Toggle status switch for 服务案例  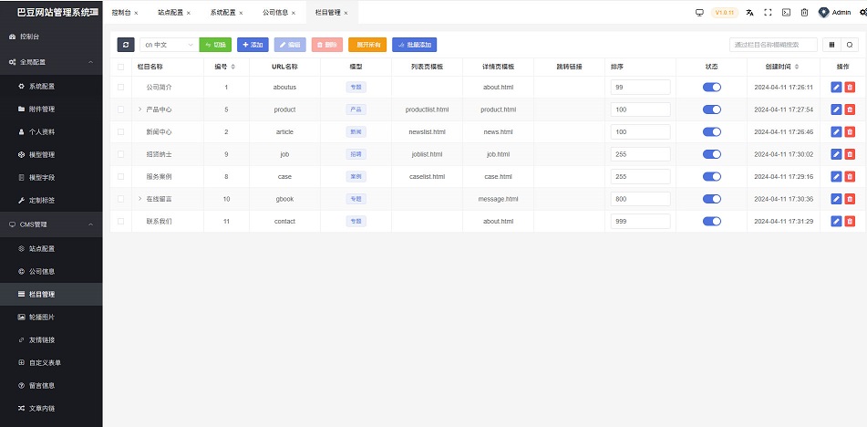pyautogui.click(x=712, y=176)
